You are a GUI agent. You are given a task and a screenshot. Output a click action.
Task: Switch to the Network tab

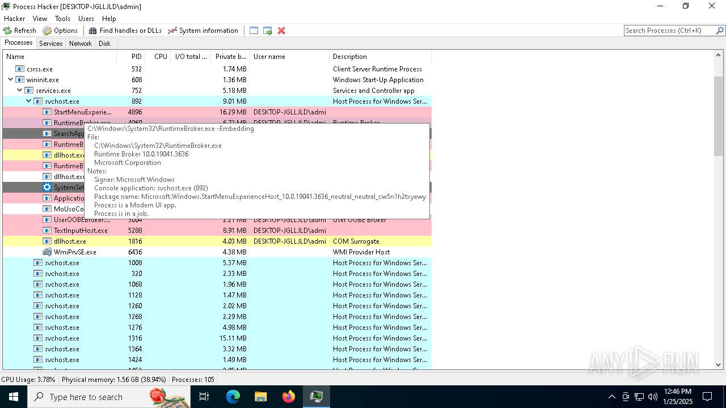pos(81,44)
